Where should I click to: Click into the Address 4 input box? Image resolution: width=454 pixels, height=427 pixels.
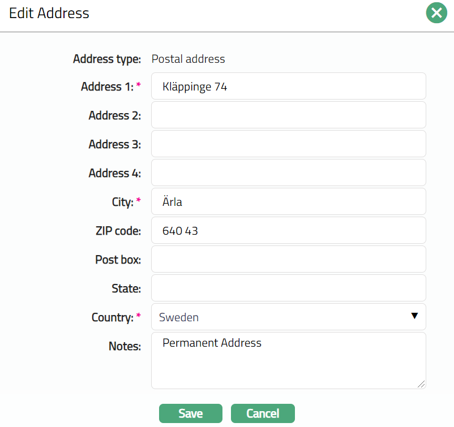point(288,173)
